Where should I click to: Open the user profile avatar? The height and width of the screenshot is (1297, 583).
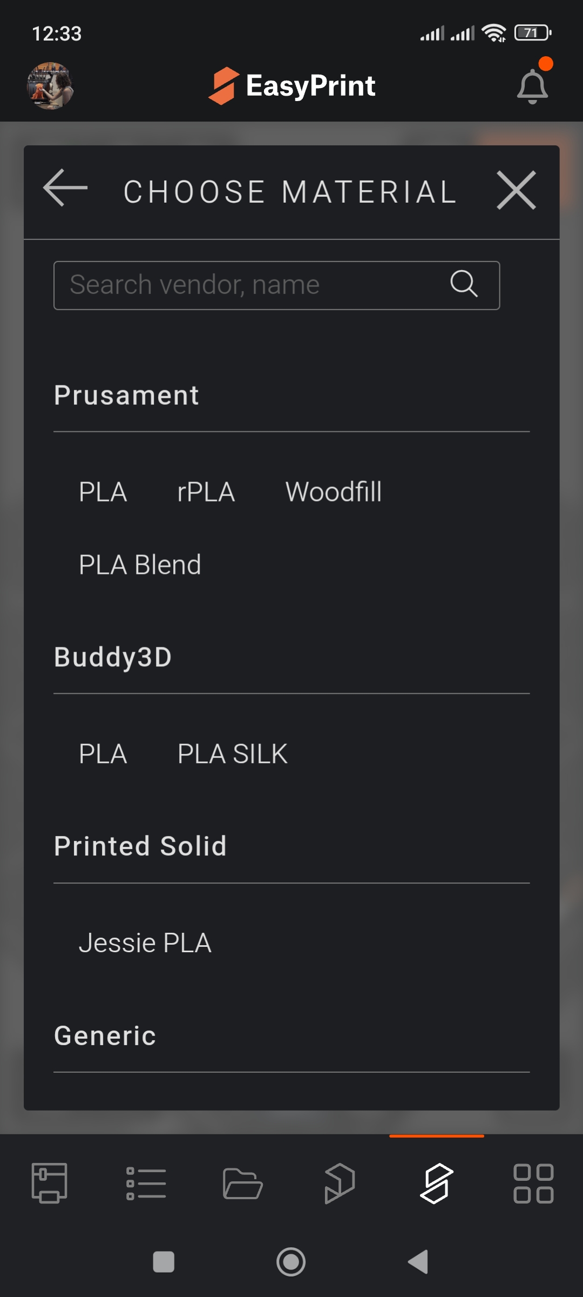pos(50,86)
